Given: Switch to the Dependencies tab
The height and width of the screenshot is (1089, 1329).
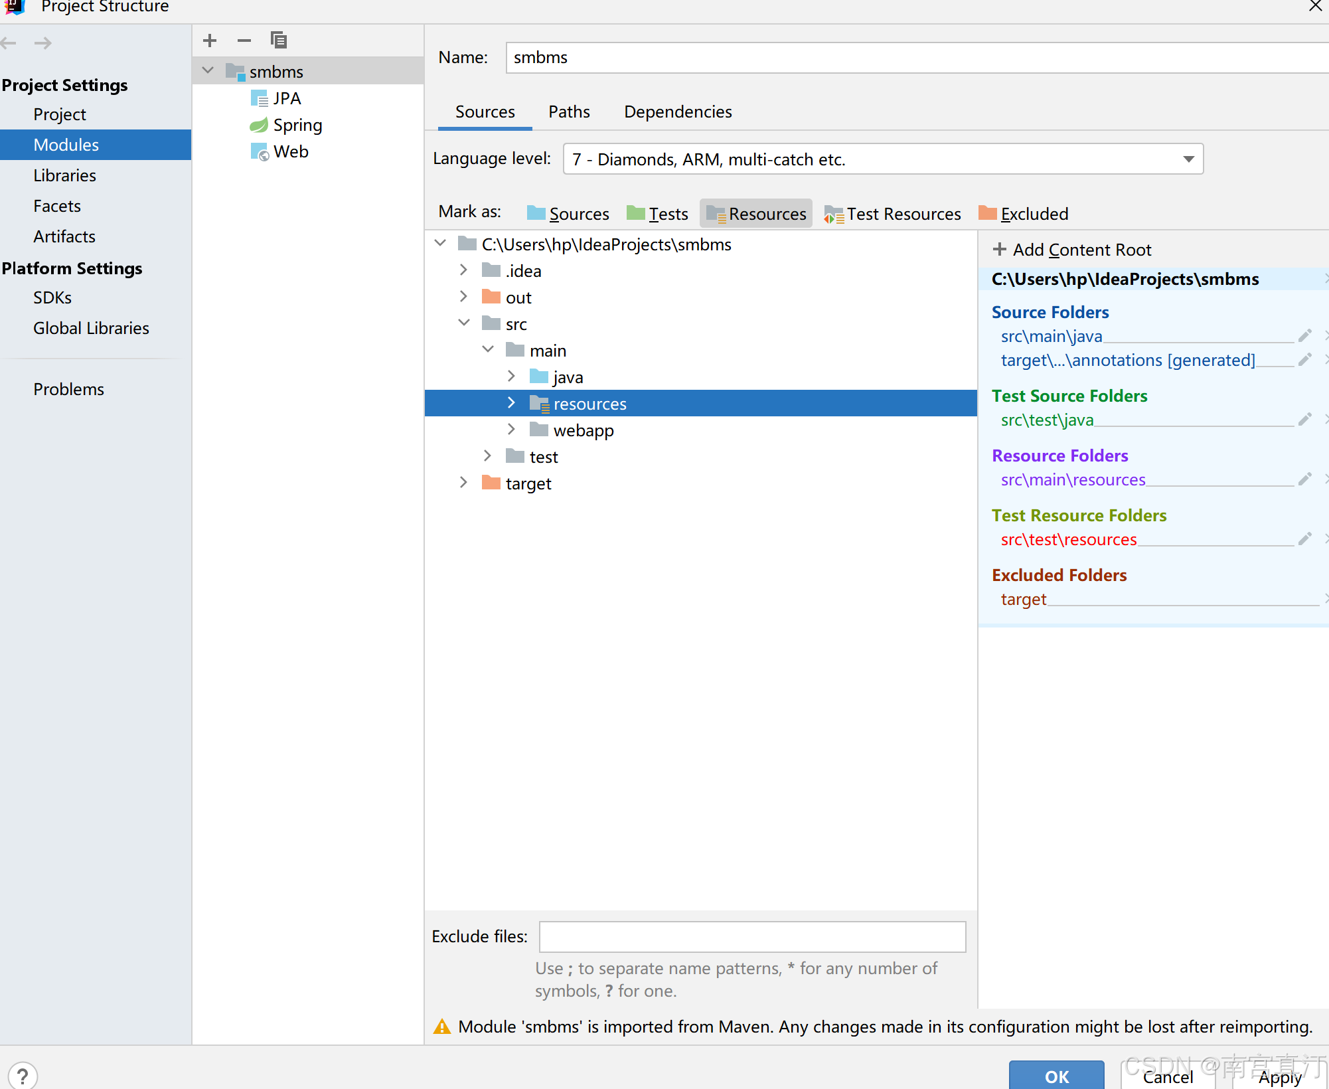Looking at the screenshot, I should click(x=678, y=112).
